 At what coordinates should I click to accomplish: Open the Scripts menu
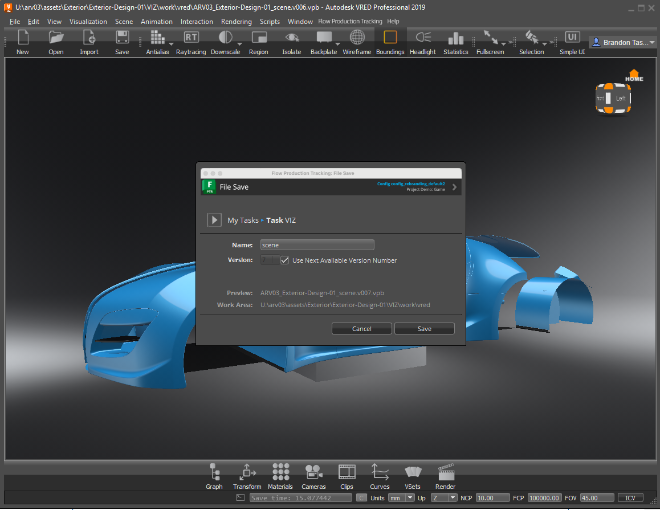click(270, 22)
